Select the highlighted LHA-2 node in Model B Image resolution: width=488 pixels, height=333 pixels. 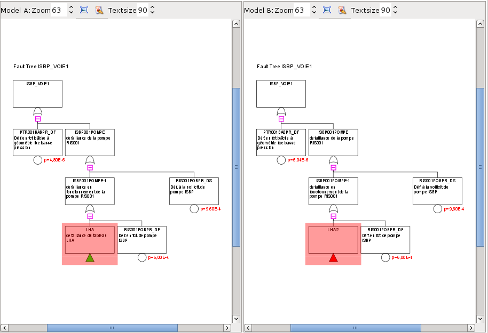pyautogui.click(x=333, y=240)
